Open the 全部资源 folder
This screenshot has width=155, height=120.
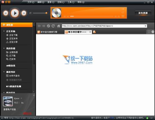click(x=12, y=52)
